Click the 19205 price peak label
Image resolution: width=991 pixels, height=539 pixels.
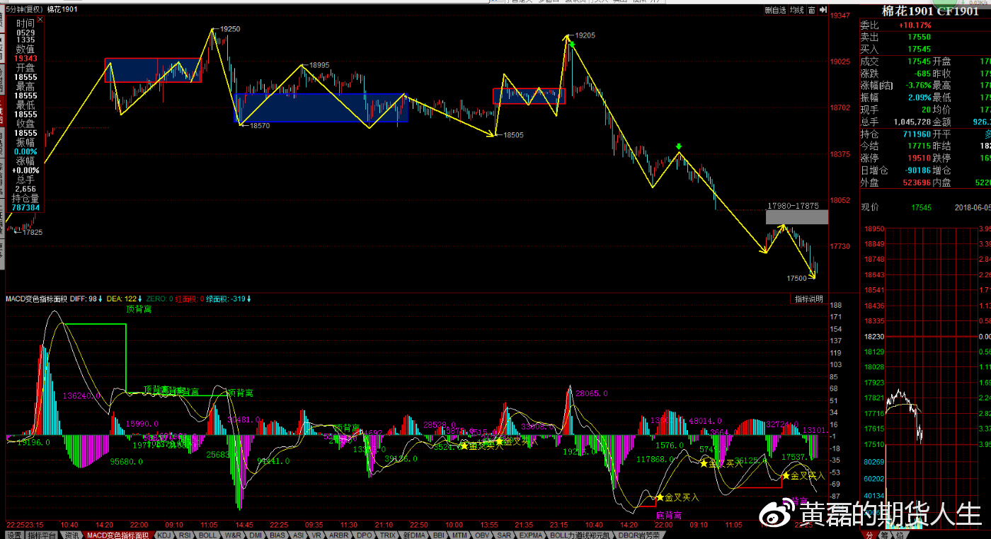click(585, 35)
